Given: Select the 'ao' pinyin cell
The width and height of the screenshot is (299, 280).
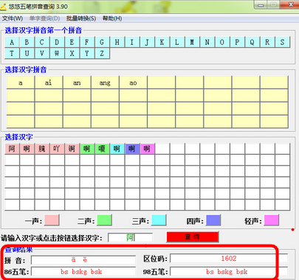Looking at the screenshot, I should (x=133, y=83).
